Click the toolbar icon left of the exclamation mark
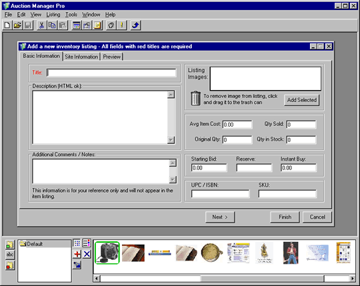 pos(111,25)
